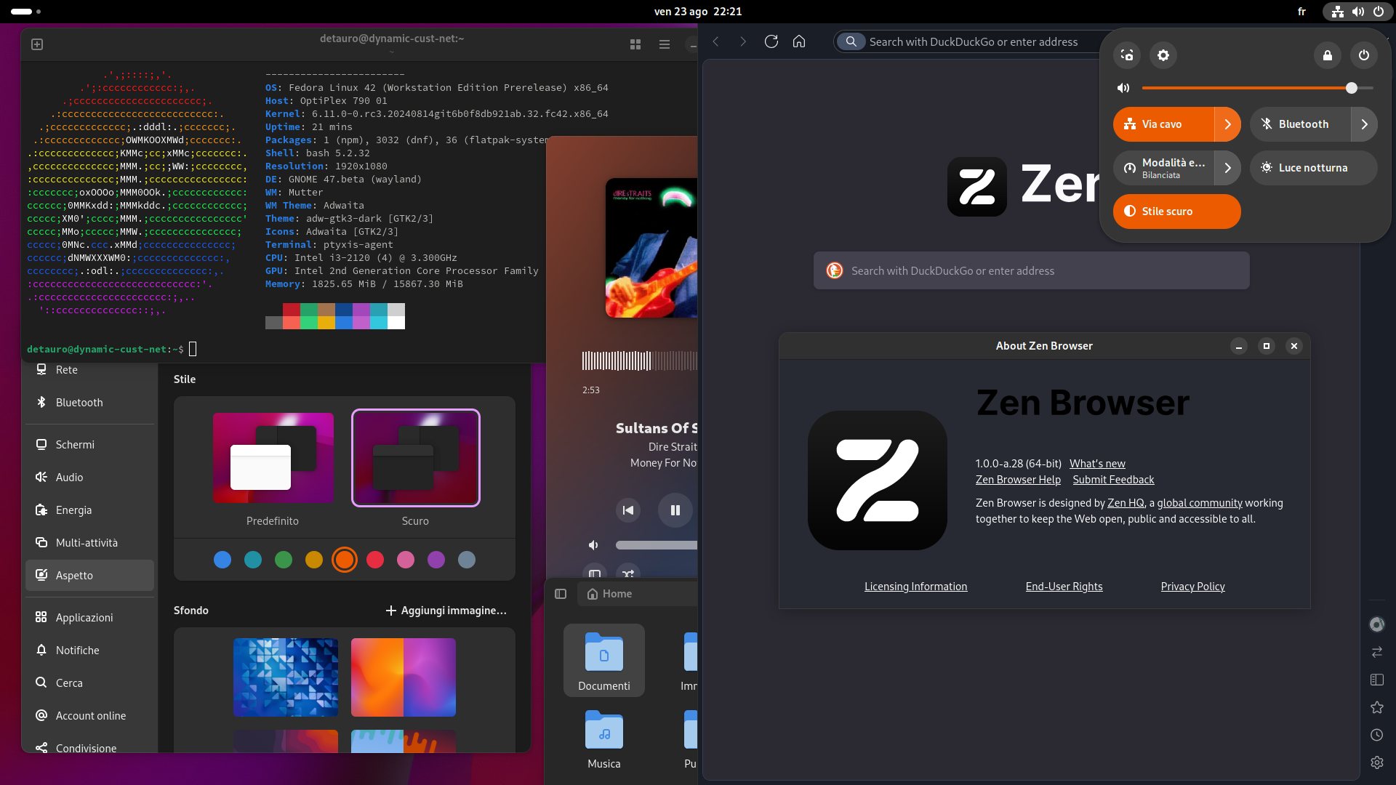
Task: Reload the page in Zen Browser
Action: (771, 41)
